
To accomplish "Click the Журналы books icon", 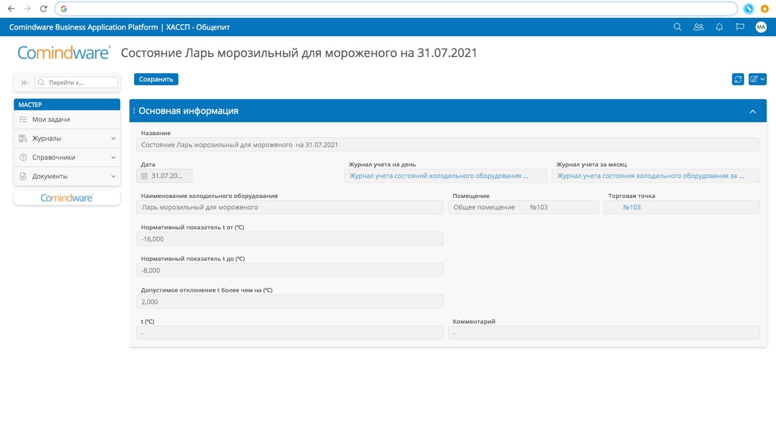I will 23,138.
